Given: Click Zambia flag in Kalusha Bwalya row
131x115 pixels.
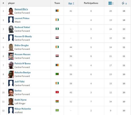Looking at the screenshot, I should 57,74.
